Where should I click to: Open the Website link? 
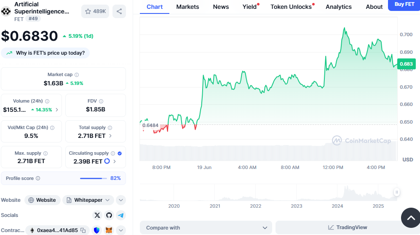[42, 200]
